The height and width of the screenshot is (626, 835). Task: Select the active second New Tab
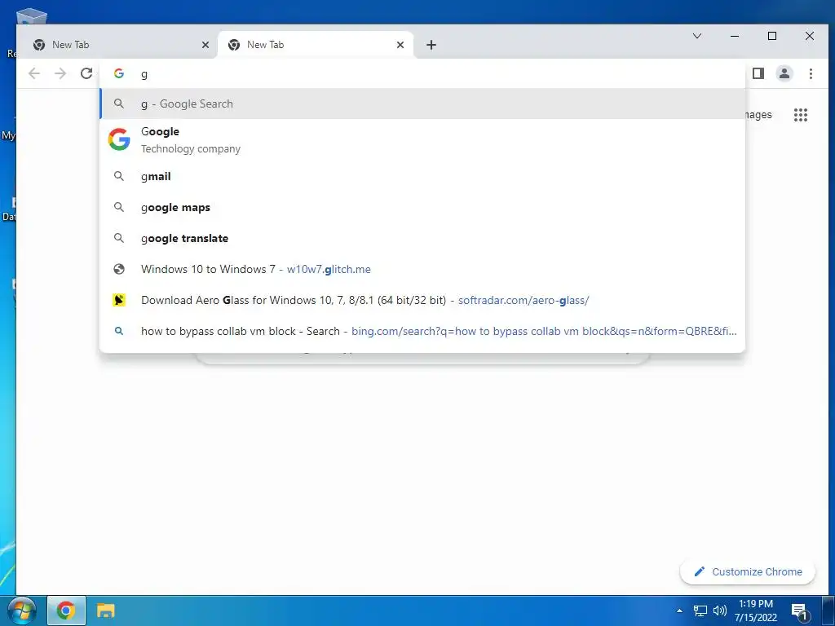click(x=316, y=45)
